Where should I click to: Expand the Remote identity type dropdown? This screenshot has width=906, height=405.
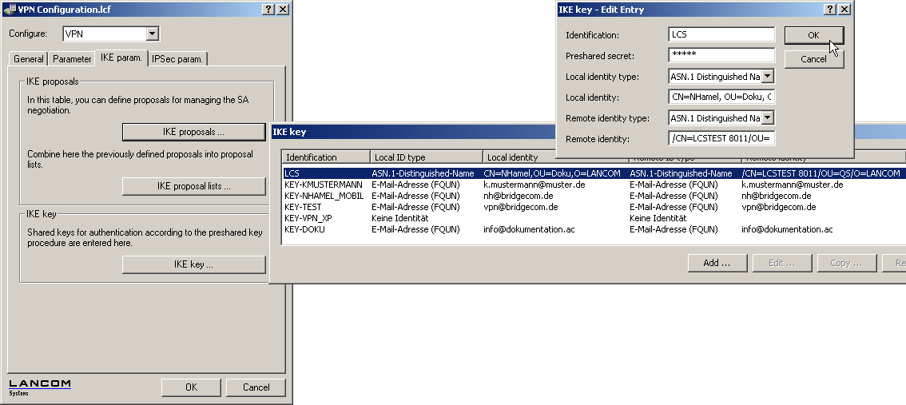[x=768, y=118]
